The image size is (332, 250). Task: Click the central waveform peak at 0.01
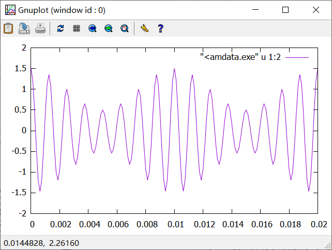pos(174,69)
